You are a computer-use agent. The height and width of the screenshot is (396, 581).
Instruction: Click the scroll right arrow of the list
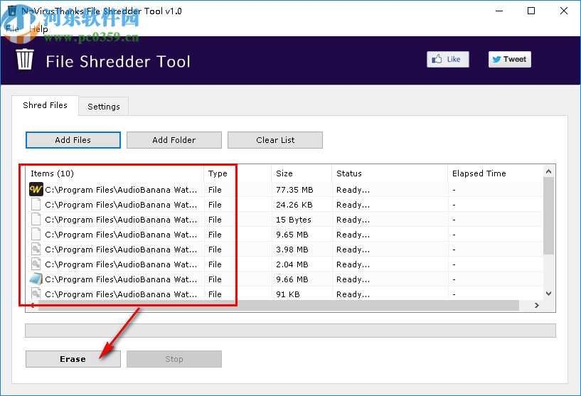[536, 305]
